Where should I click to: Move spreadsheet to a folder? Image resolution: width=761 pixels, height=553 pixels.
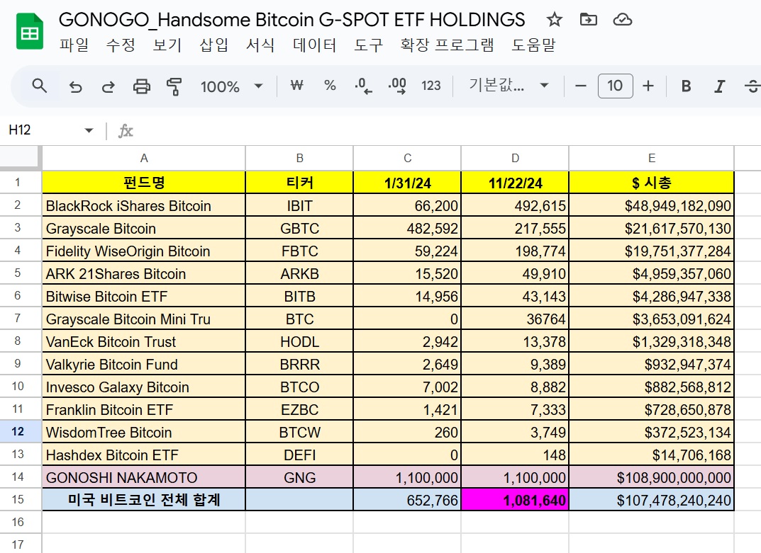coord(588,21)
